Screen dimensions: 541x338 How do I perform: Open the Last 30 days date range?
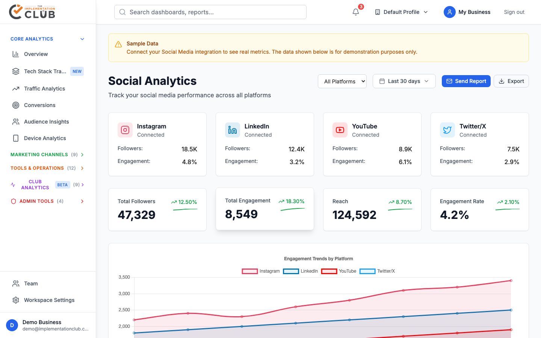404,81
